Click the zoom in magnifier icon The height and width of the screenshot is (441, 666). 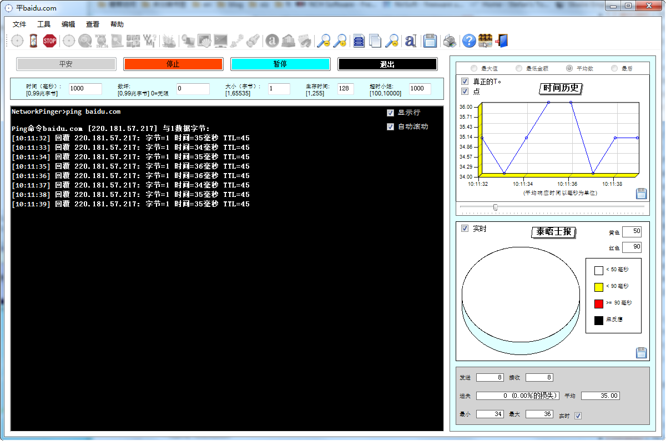click(x=339, y=40)
